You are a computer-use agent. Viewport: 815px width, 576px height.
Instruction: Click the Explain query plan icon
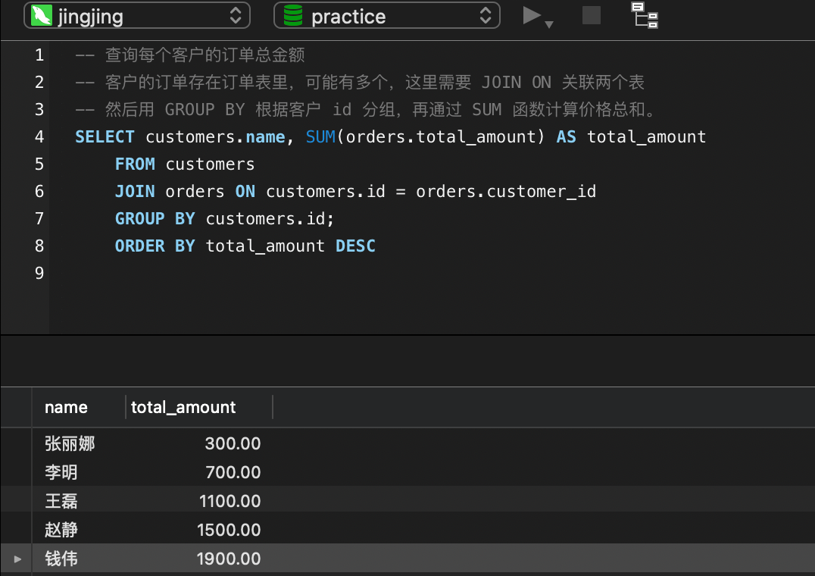645,15
